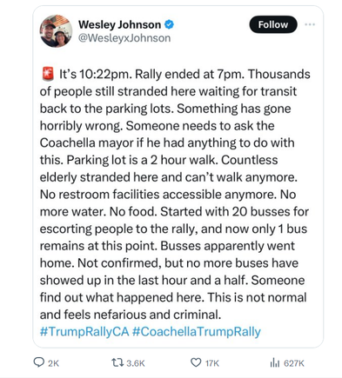342x378 pixels.
Task: Click the 3.6K reposts count
Action: (x=136, y=363)
